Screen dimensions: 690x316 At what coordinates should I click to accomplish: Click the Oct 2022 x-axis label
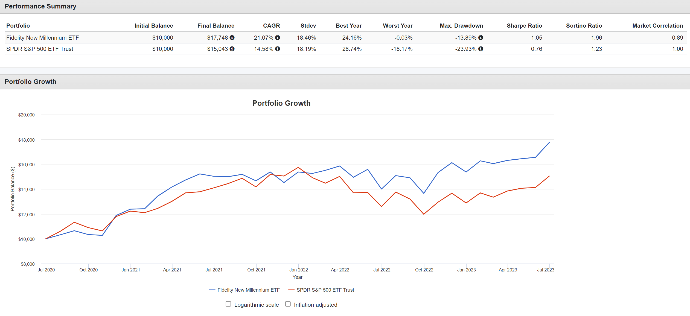pyautogui.click(x=424, y=270)
